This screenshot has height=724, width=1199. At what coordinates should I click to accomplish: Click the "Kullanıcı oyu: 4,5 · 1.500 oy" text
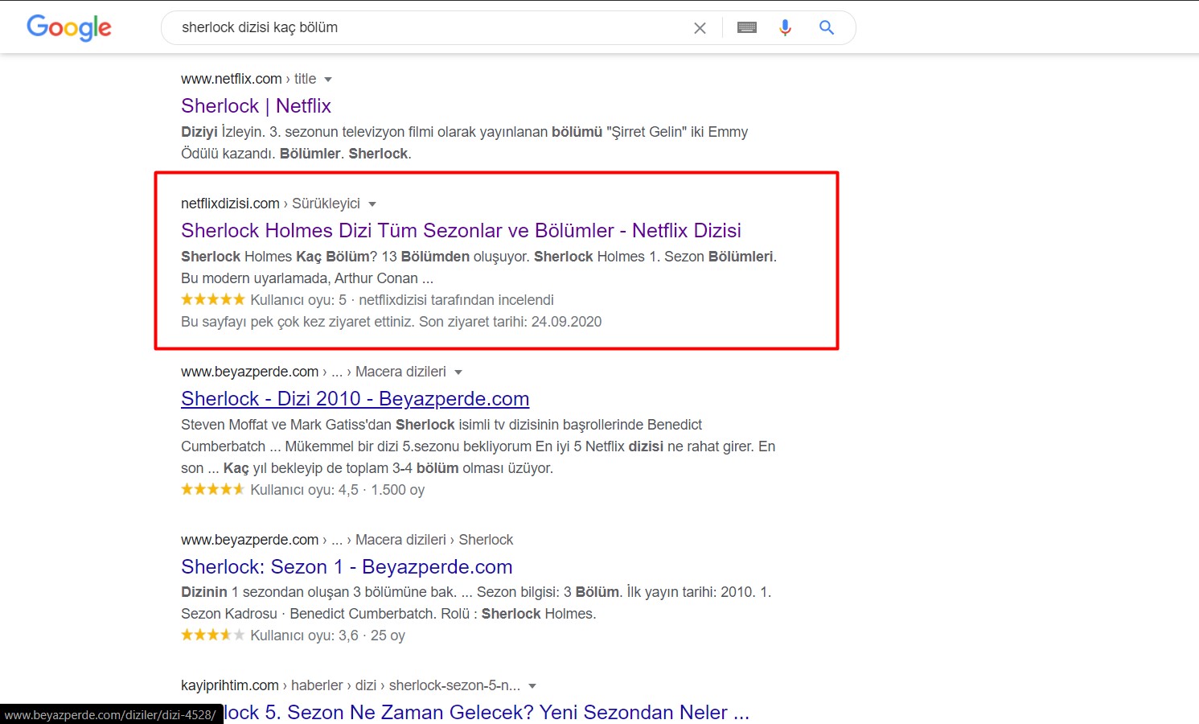click(337, 490)
